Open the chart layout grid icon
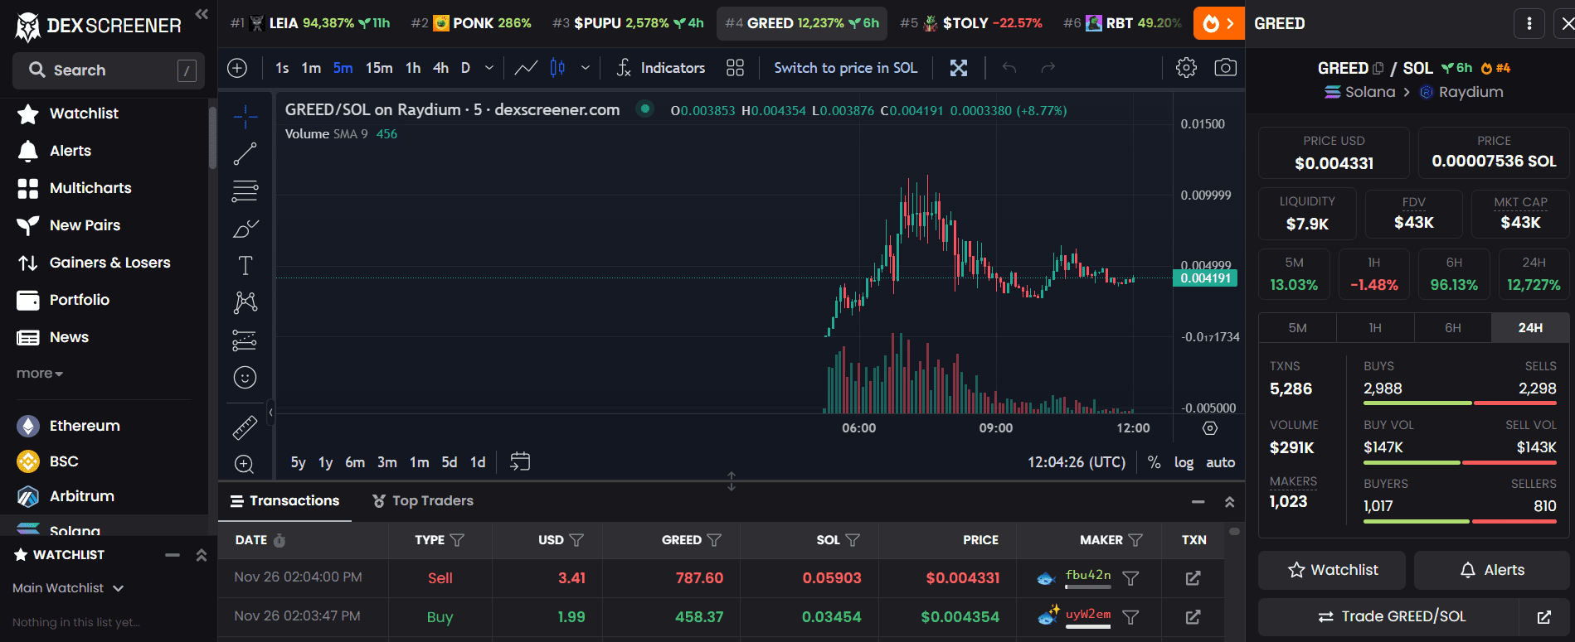1575x642 pixels. [x=735, y=68]
